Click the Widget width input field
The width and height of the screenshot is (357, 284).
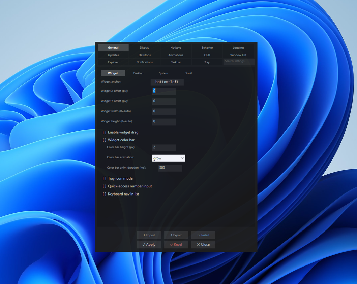point(164,111)
